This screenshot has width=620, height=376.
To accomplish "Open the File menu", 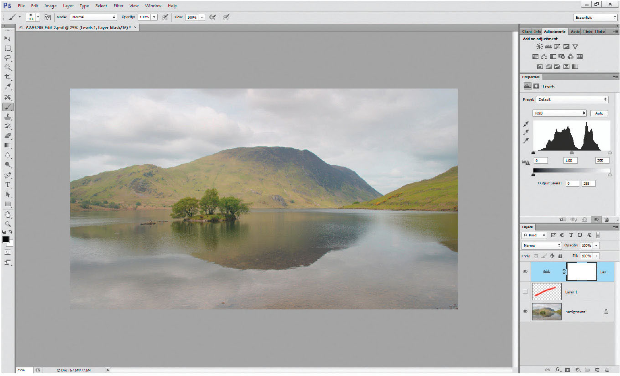I will coord(21,6).
